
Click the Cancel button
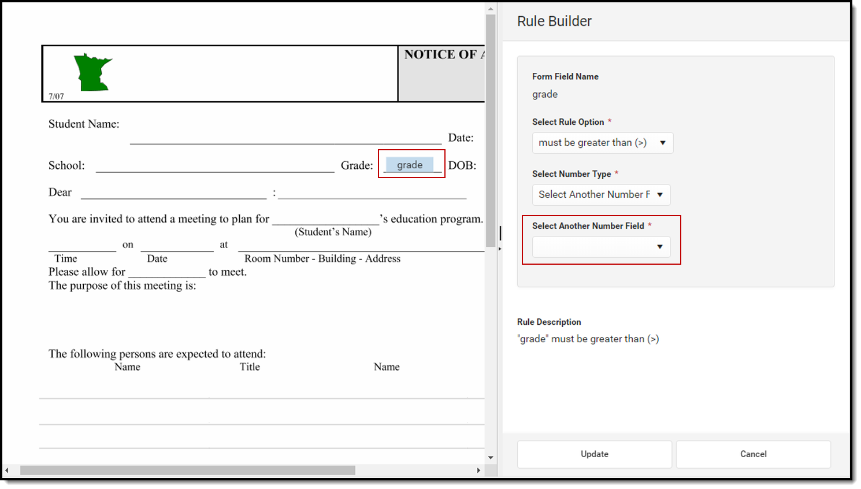(754, 454)
